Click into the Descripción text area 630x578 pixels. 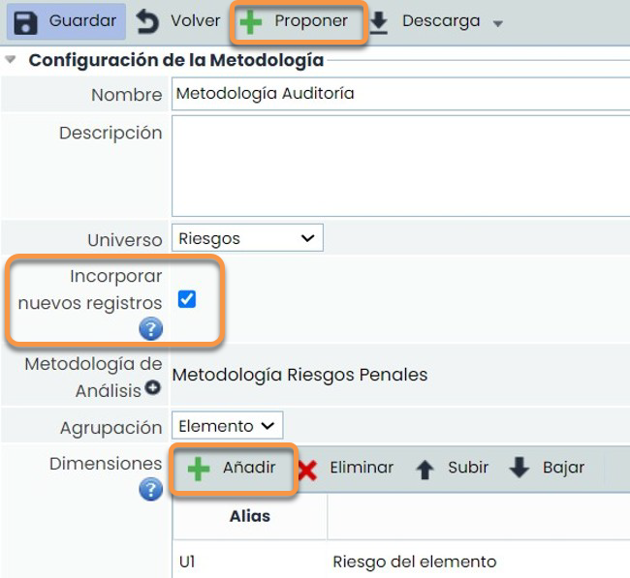coord(399,167)
